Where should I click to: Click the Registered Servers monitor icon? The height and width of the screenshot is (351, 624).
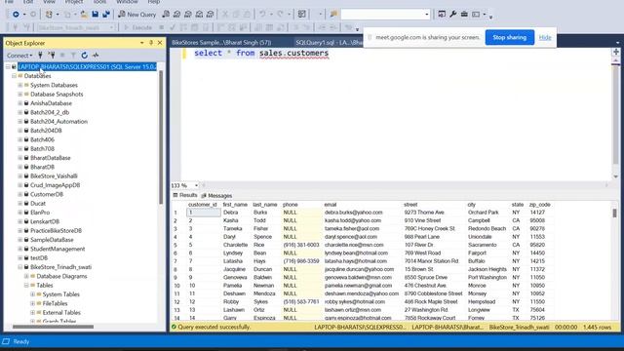click(442, 15)
